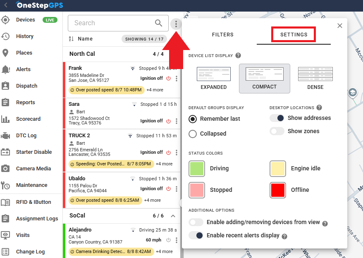Click Frank's ignition power icon
Screen dimensions: 363x258
click(168, 78)
